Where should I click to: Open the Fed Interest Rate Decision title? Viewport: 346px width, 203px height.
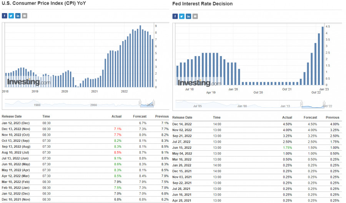point(203,4)
